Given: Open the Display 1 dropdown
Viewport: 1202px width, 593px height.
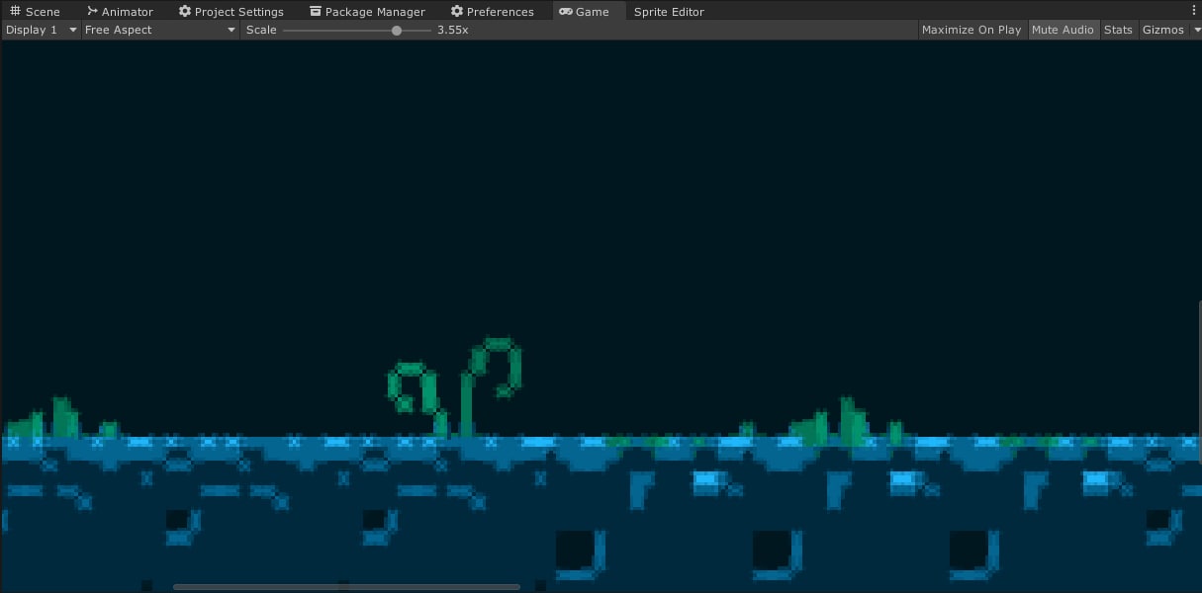Looking at the screenshot, I should coord(41,30).
